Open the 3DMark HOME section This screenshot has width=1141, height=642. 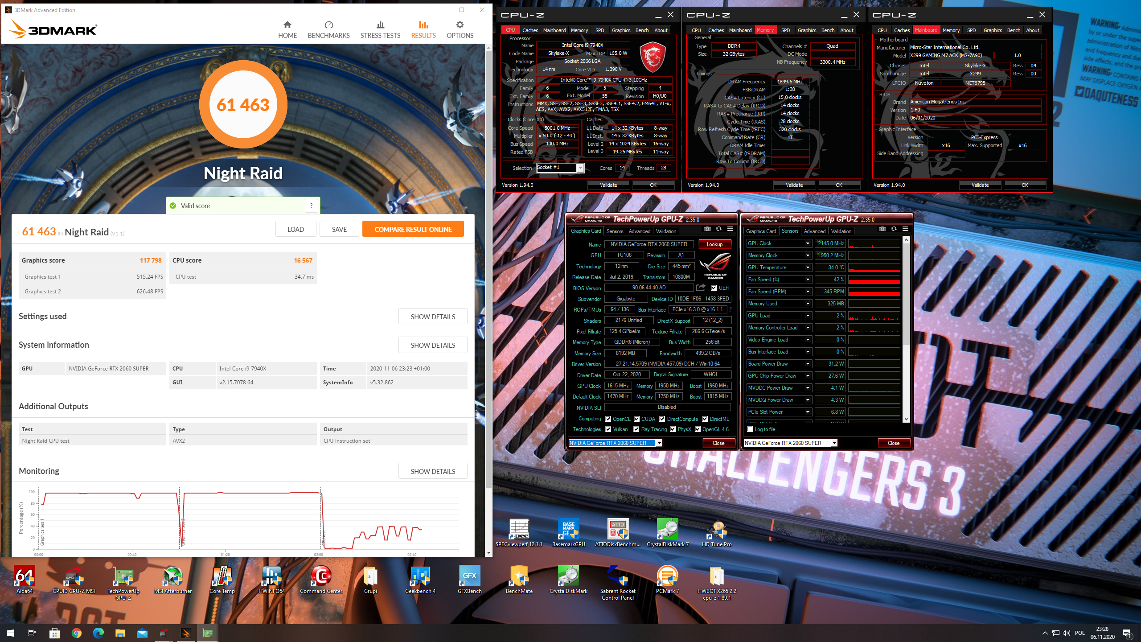point(287,30)
